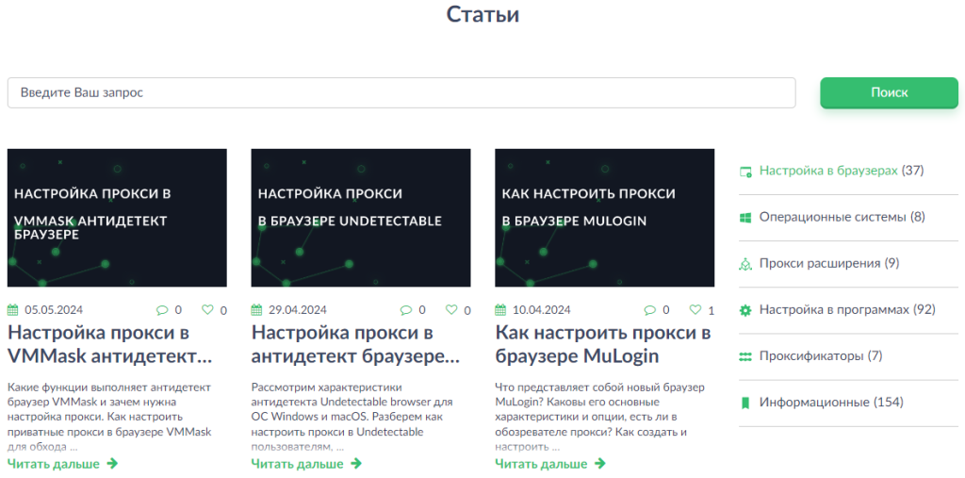Click the Undetectable article description text
The image size is (965, 478).
352,417
